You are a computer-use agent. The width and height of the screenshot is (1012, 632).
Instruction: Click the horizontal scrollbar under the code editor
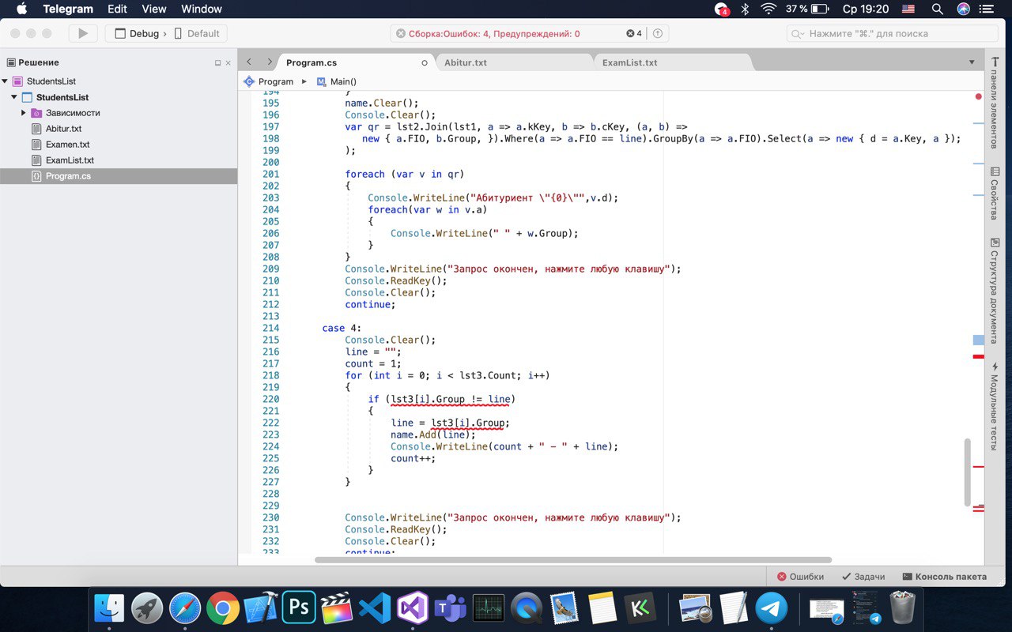572,560
